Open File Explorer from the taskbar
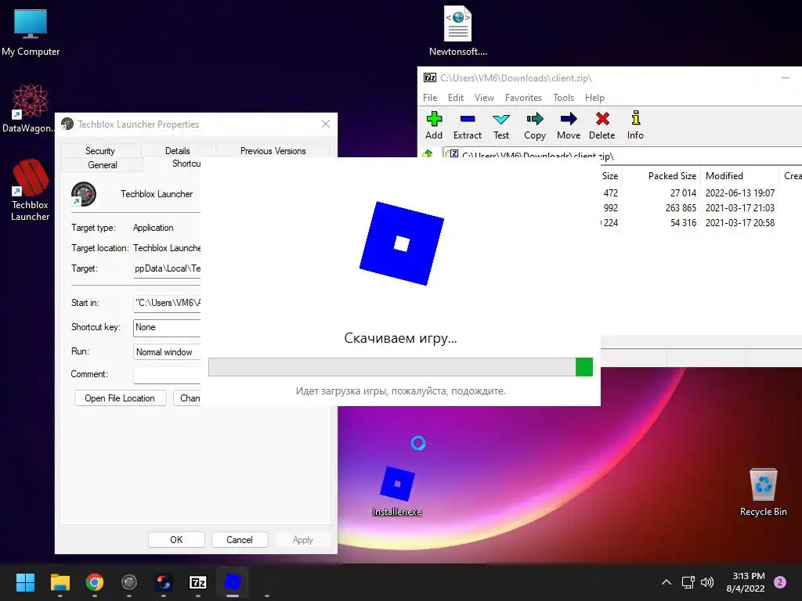This screenshot has height=601, width=802. [x=60, y=582]
